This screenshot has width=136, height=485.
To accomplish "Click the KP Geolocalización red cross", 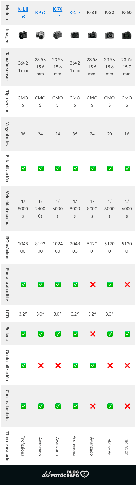I will [x=41, y=365].
